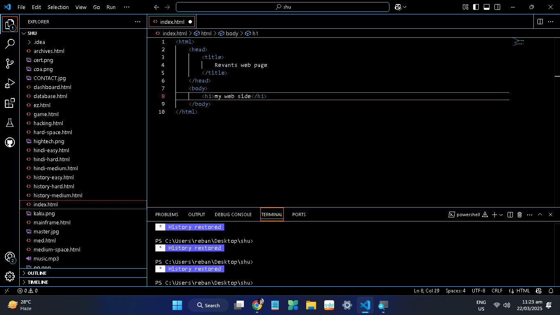Split the editor to the right
The height and width of the screenshot is (315, 560).
[x=540, y=22]
